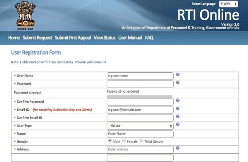The height and width of the screenshot is (162, 248).
Task: Open View Status menu item
Action: pyautogui.click(x=105, y=38)
